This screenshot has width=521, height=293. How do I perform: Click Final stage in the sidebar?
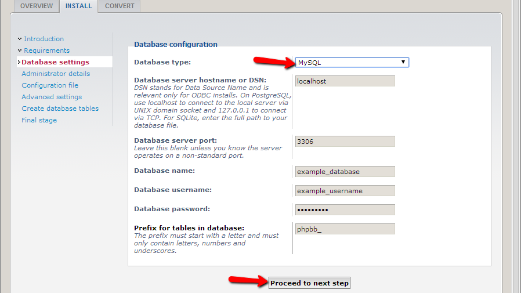coord(39,120)
